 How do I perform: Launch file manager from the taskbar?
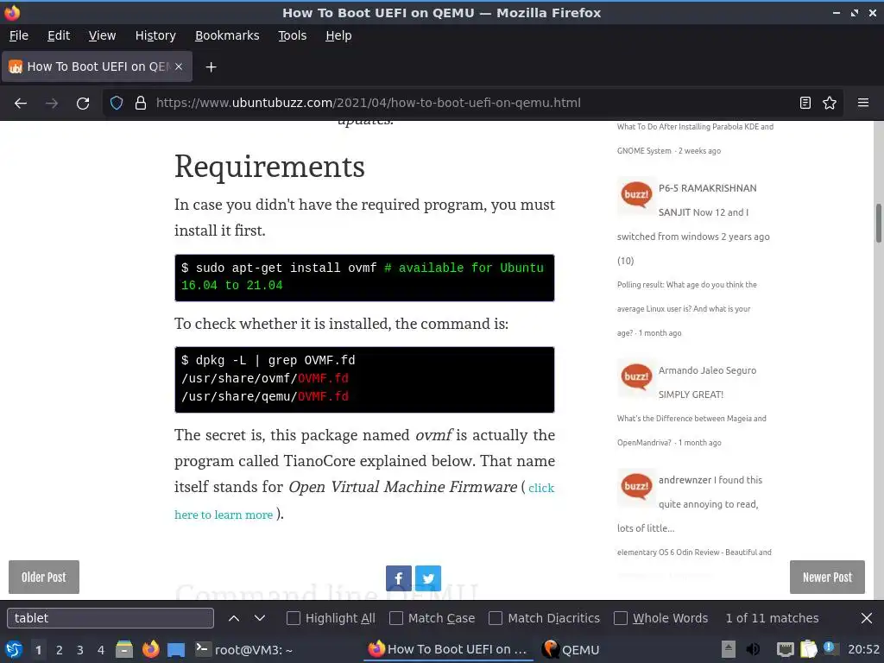(124, 649)
